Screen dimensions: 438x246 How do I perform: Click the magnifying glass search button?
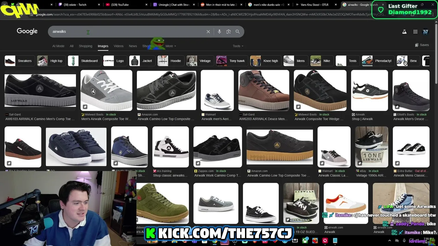click(x=237, y=31)
